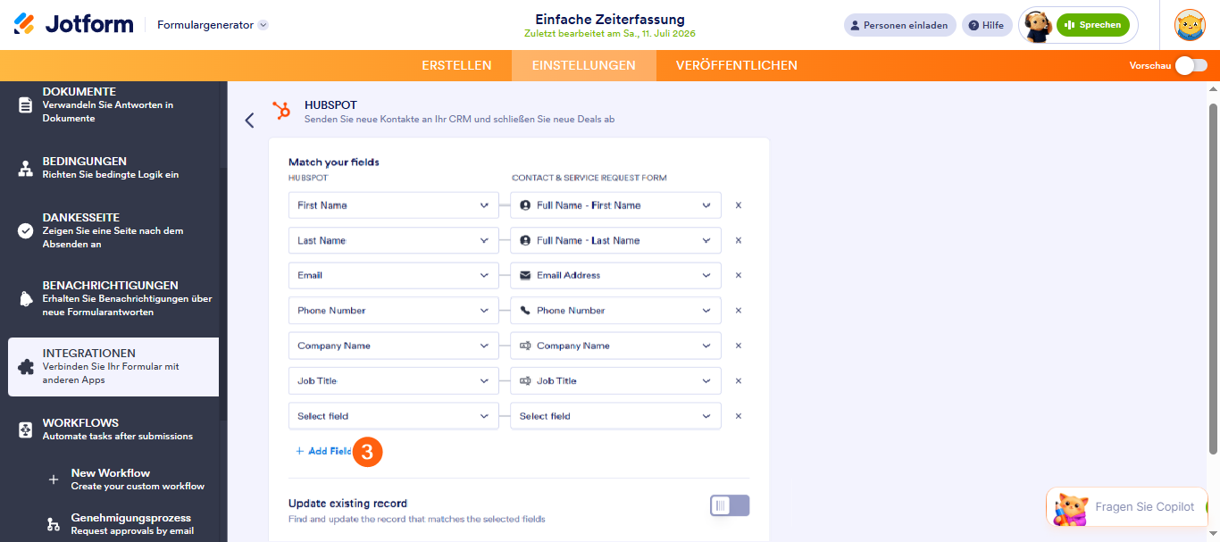
Task: Click the plus icon beside New Workflow
Action: 54,480
